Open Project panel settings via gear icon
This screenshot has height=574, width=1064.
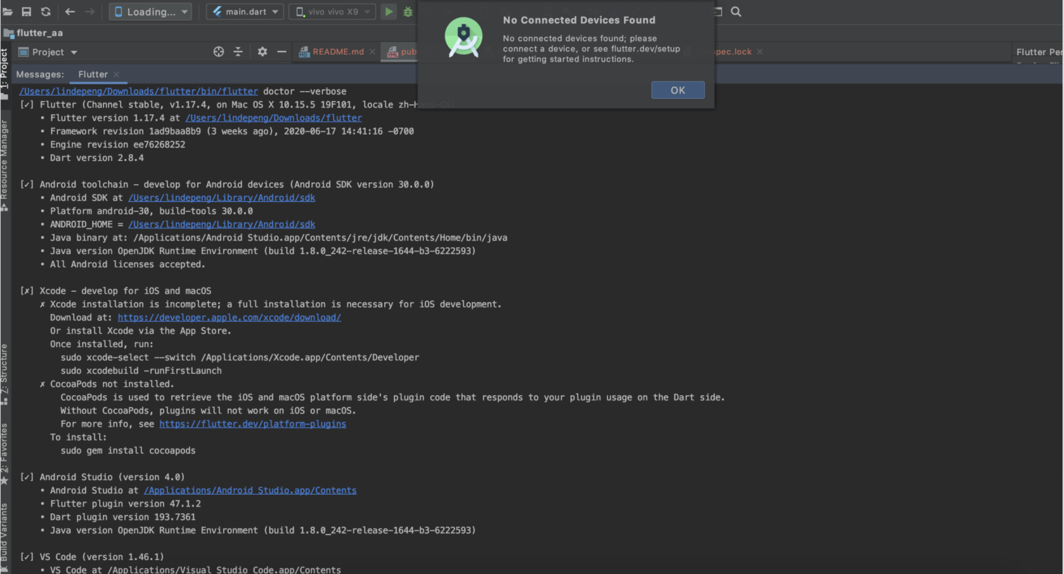coord(262,52)
